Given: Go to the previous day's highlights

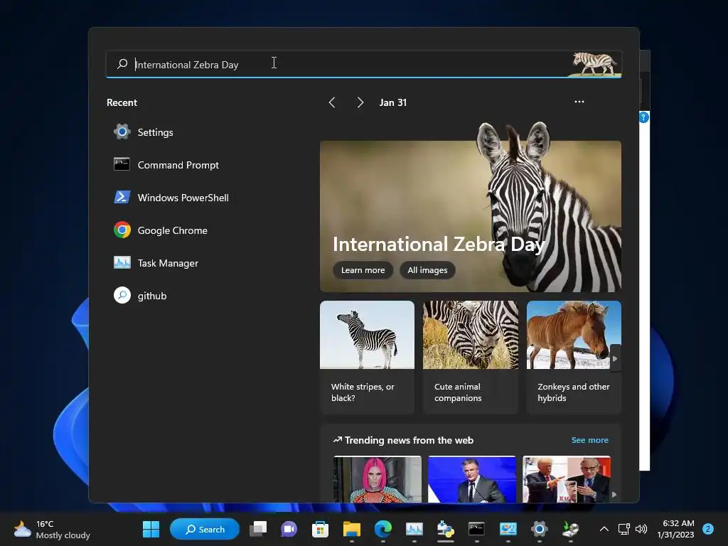Looking at the screenshot, I should (332, 102).
